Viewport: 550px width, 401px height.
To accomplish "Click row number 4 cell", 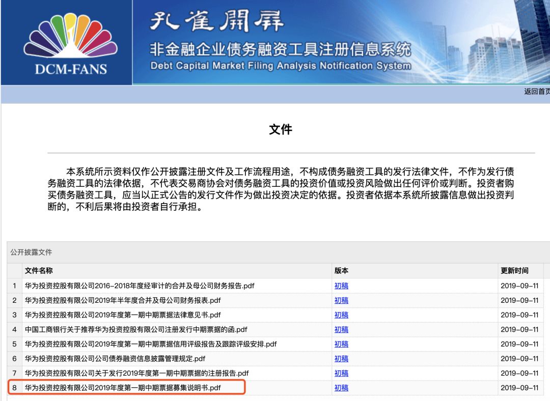I will (x=14, y=329).
